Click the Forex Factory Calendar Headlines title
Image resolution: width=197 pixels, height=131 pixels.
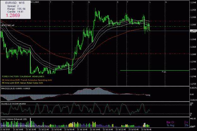[x=23, y=76]
